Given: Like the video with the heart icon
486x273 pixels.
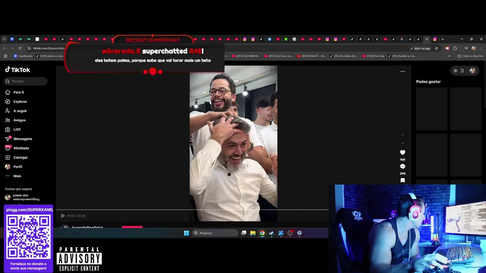Looking at the screenshot, I should click(402, 152).
